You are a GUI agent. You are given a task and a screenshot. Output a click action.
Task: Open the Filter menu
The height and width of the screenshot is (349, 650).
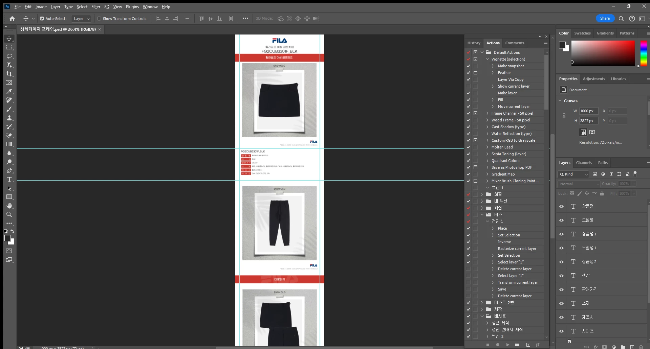(x=96, y=7)
